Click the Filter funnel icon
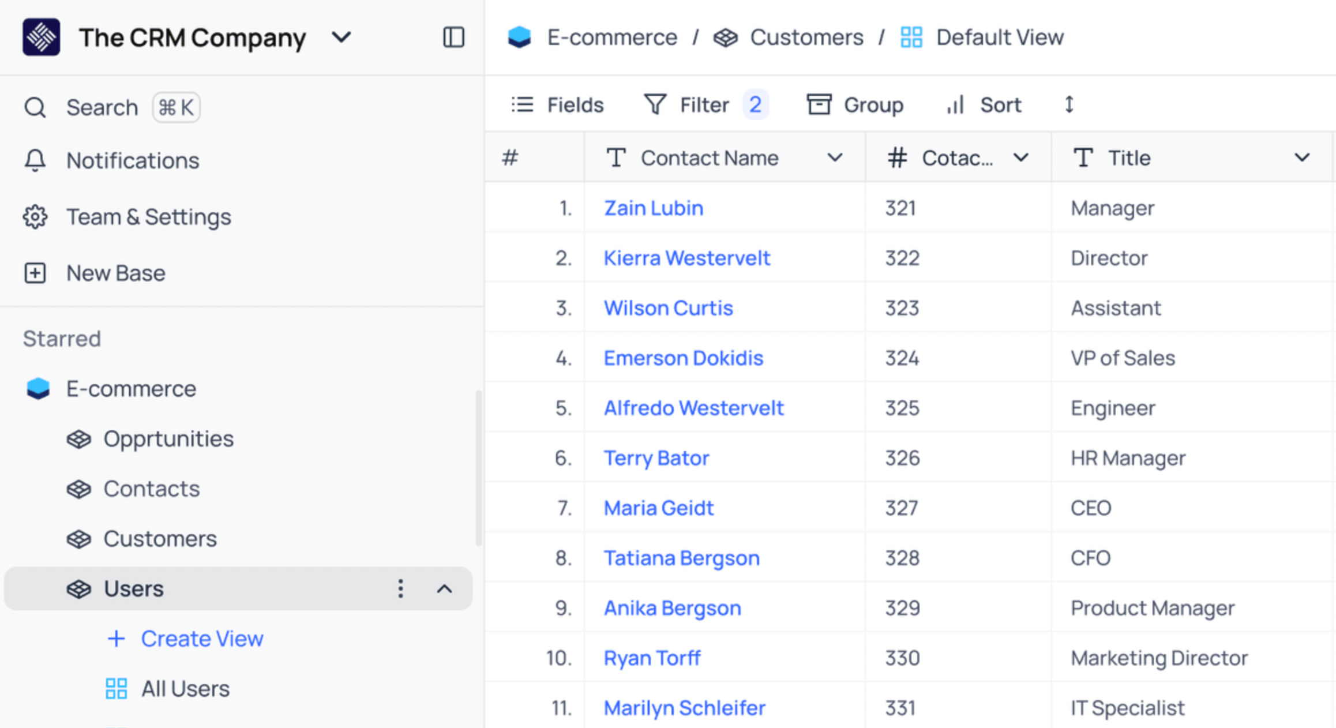The height and width of the screenshot is (728, 1336). click(655, 104)
